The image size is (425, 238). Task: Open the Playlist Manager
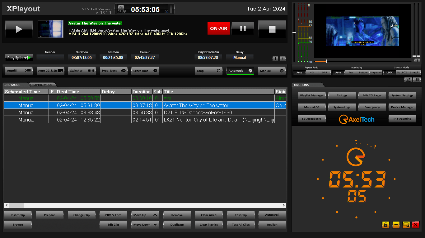(x=312, y=95)
